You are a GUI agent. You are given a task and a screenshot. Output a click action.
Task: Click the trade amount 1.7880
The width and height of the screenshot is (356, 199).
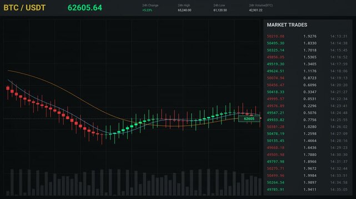(x=310, y=155)
